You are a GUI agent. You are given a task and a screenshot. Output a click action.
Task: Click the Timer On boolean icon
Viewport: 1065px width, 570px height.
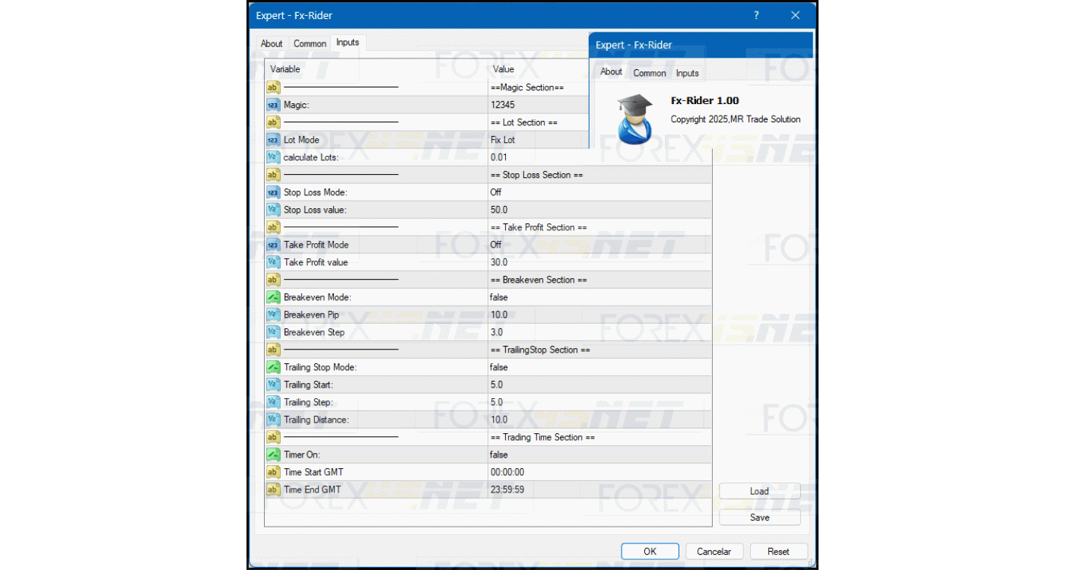click(x=273, y=454)
